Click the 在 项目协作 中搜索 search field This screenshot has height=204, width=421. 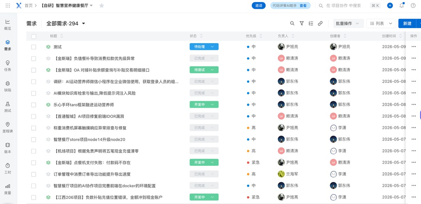pos(343,6)
